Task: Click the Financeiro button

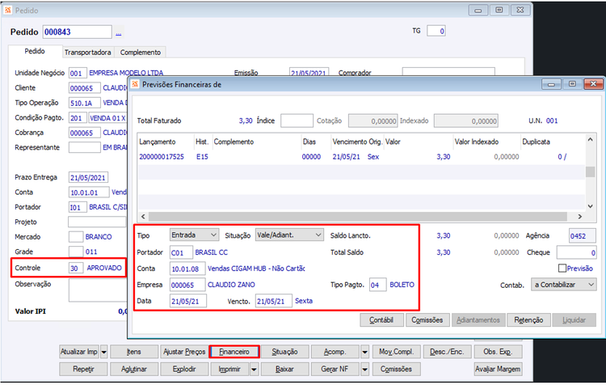Action: tap(234, 352)
